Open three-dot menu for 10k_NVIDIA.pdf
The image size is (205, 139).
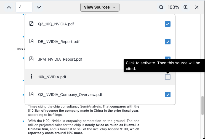point(31,77)
